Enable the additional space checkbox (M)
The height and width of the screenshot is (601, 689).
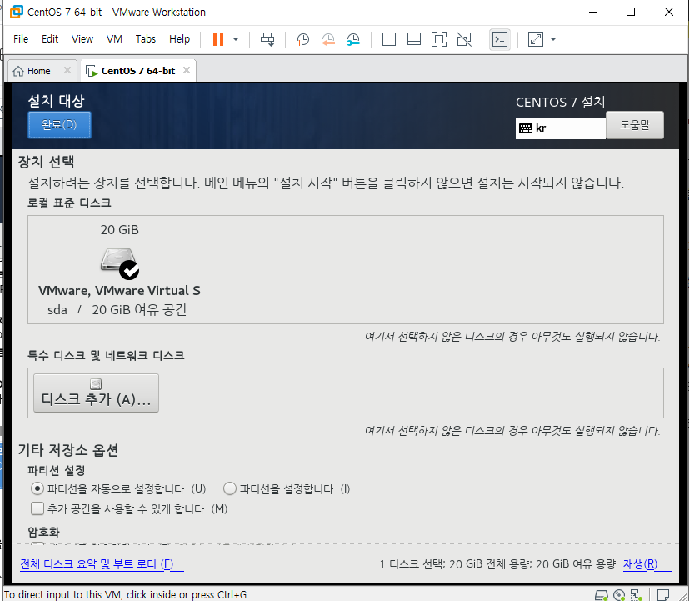point(37,508)
